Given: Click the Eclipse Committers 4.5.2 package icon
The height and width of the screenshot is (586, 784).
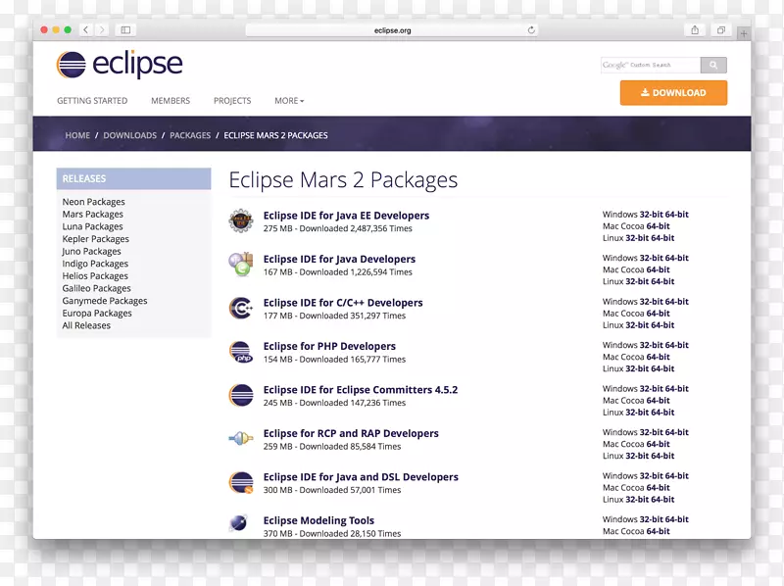Looking at the screenshot, I should click(241, 394).
